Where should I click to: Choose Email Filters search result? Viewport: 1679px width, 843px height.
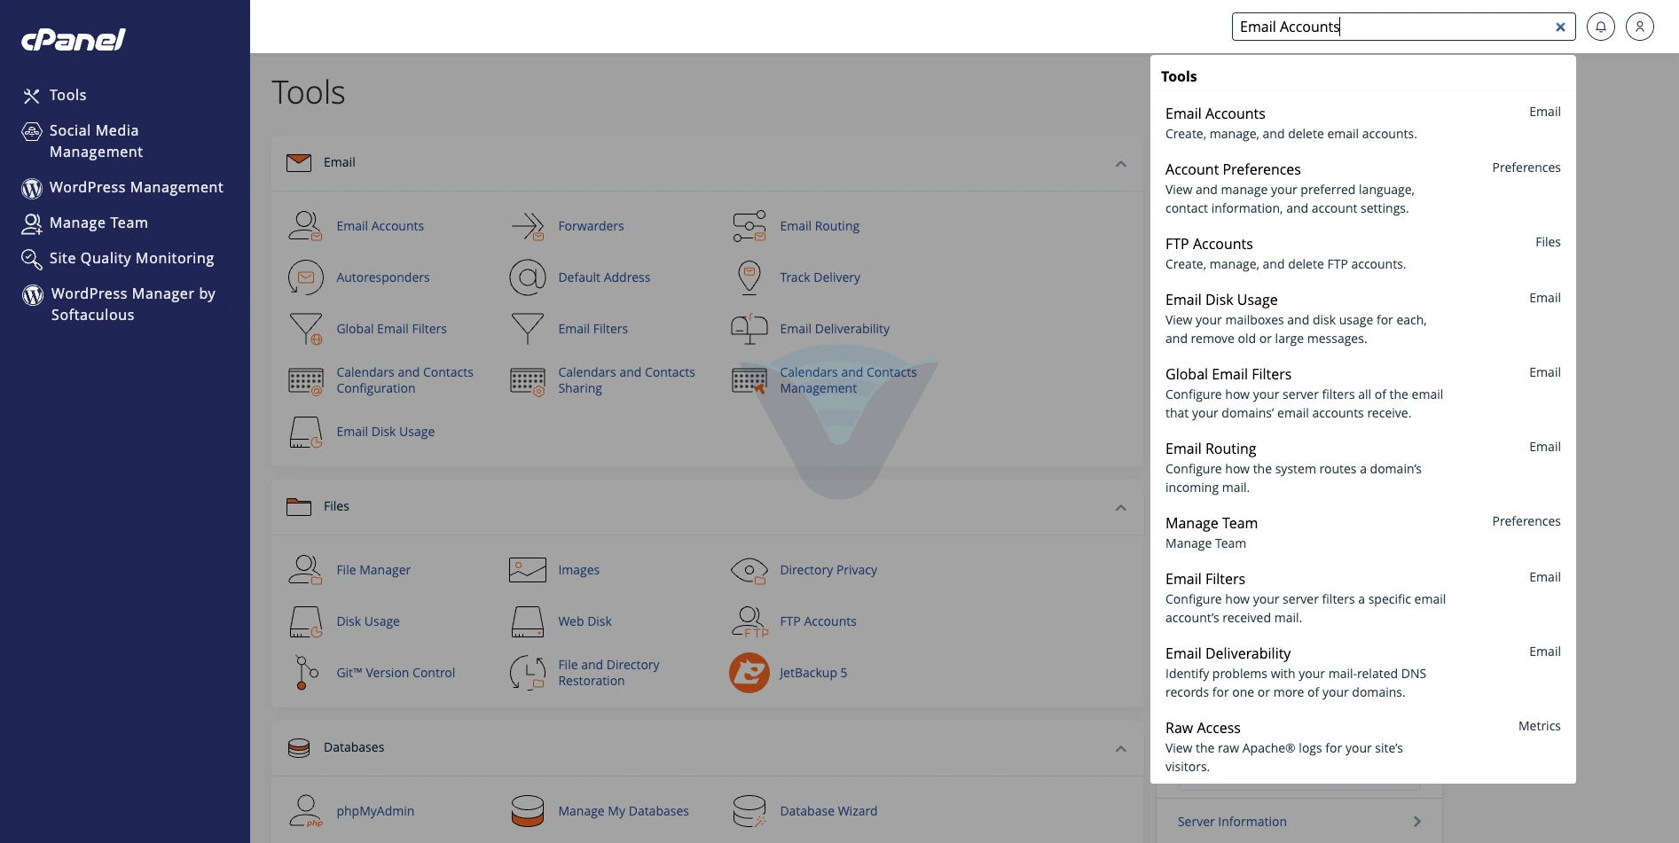(1362, 597)
